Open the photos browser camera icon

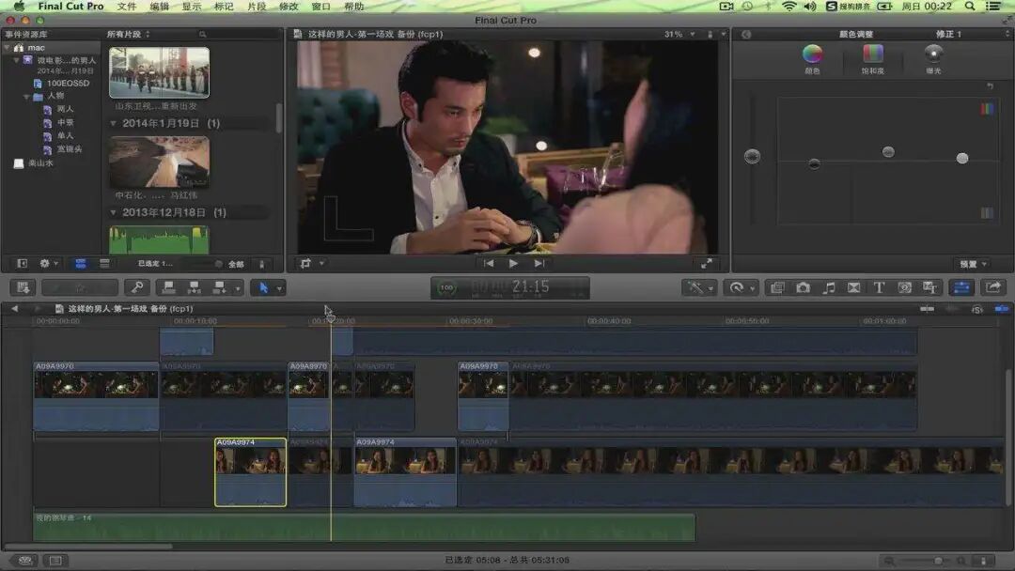coord(803,287)
